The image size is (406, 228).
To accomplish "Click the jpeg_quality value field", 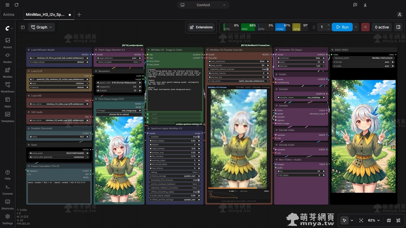I will [239, 66].
